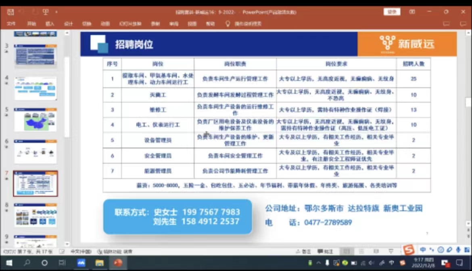Screen dimensions: 472x271
Task: Open the 幻灯片放映 ribbon tab
Action: click(130, 24)
